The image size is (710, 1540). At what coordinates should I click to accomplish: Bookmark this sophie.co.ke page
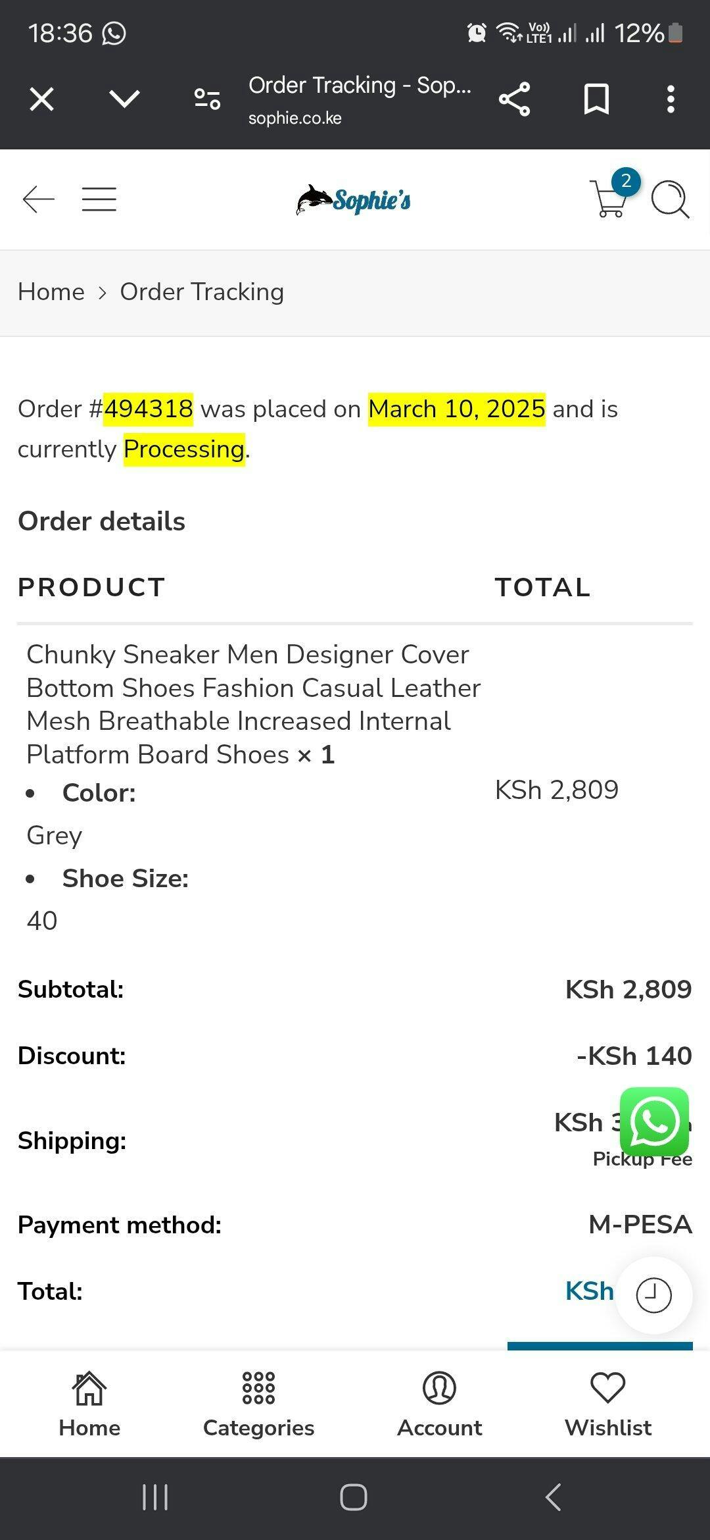coord(596,99)
